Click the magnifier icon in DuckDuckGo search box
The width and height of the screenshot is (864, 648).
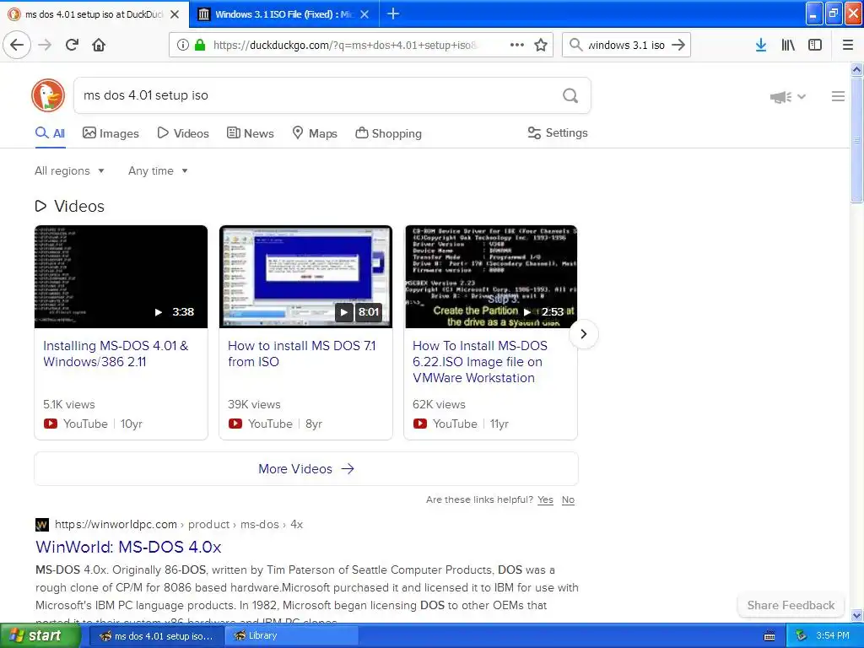tap(570, 96)
